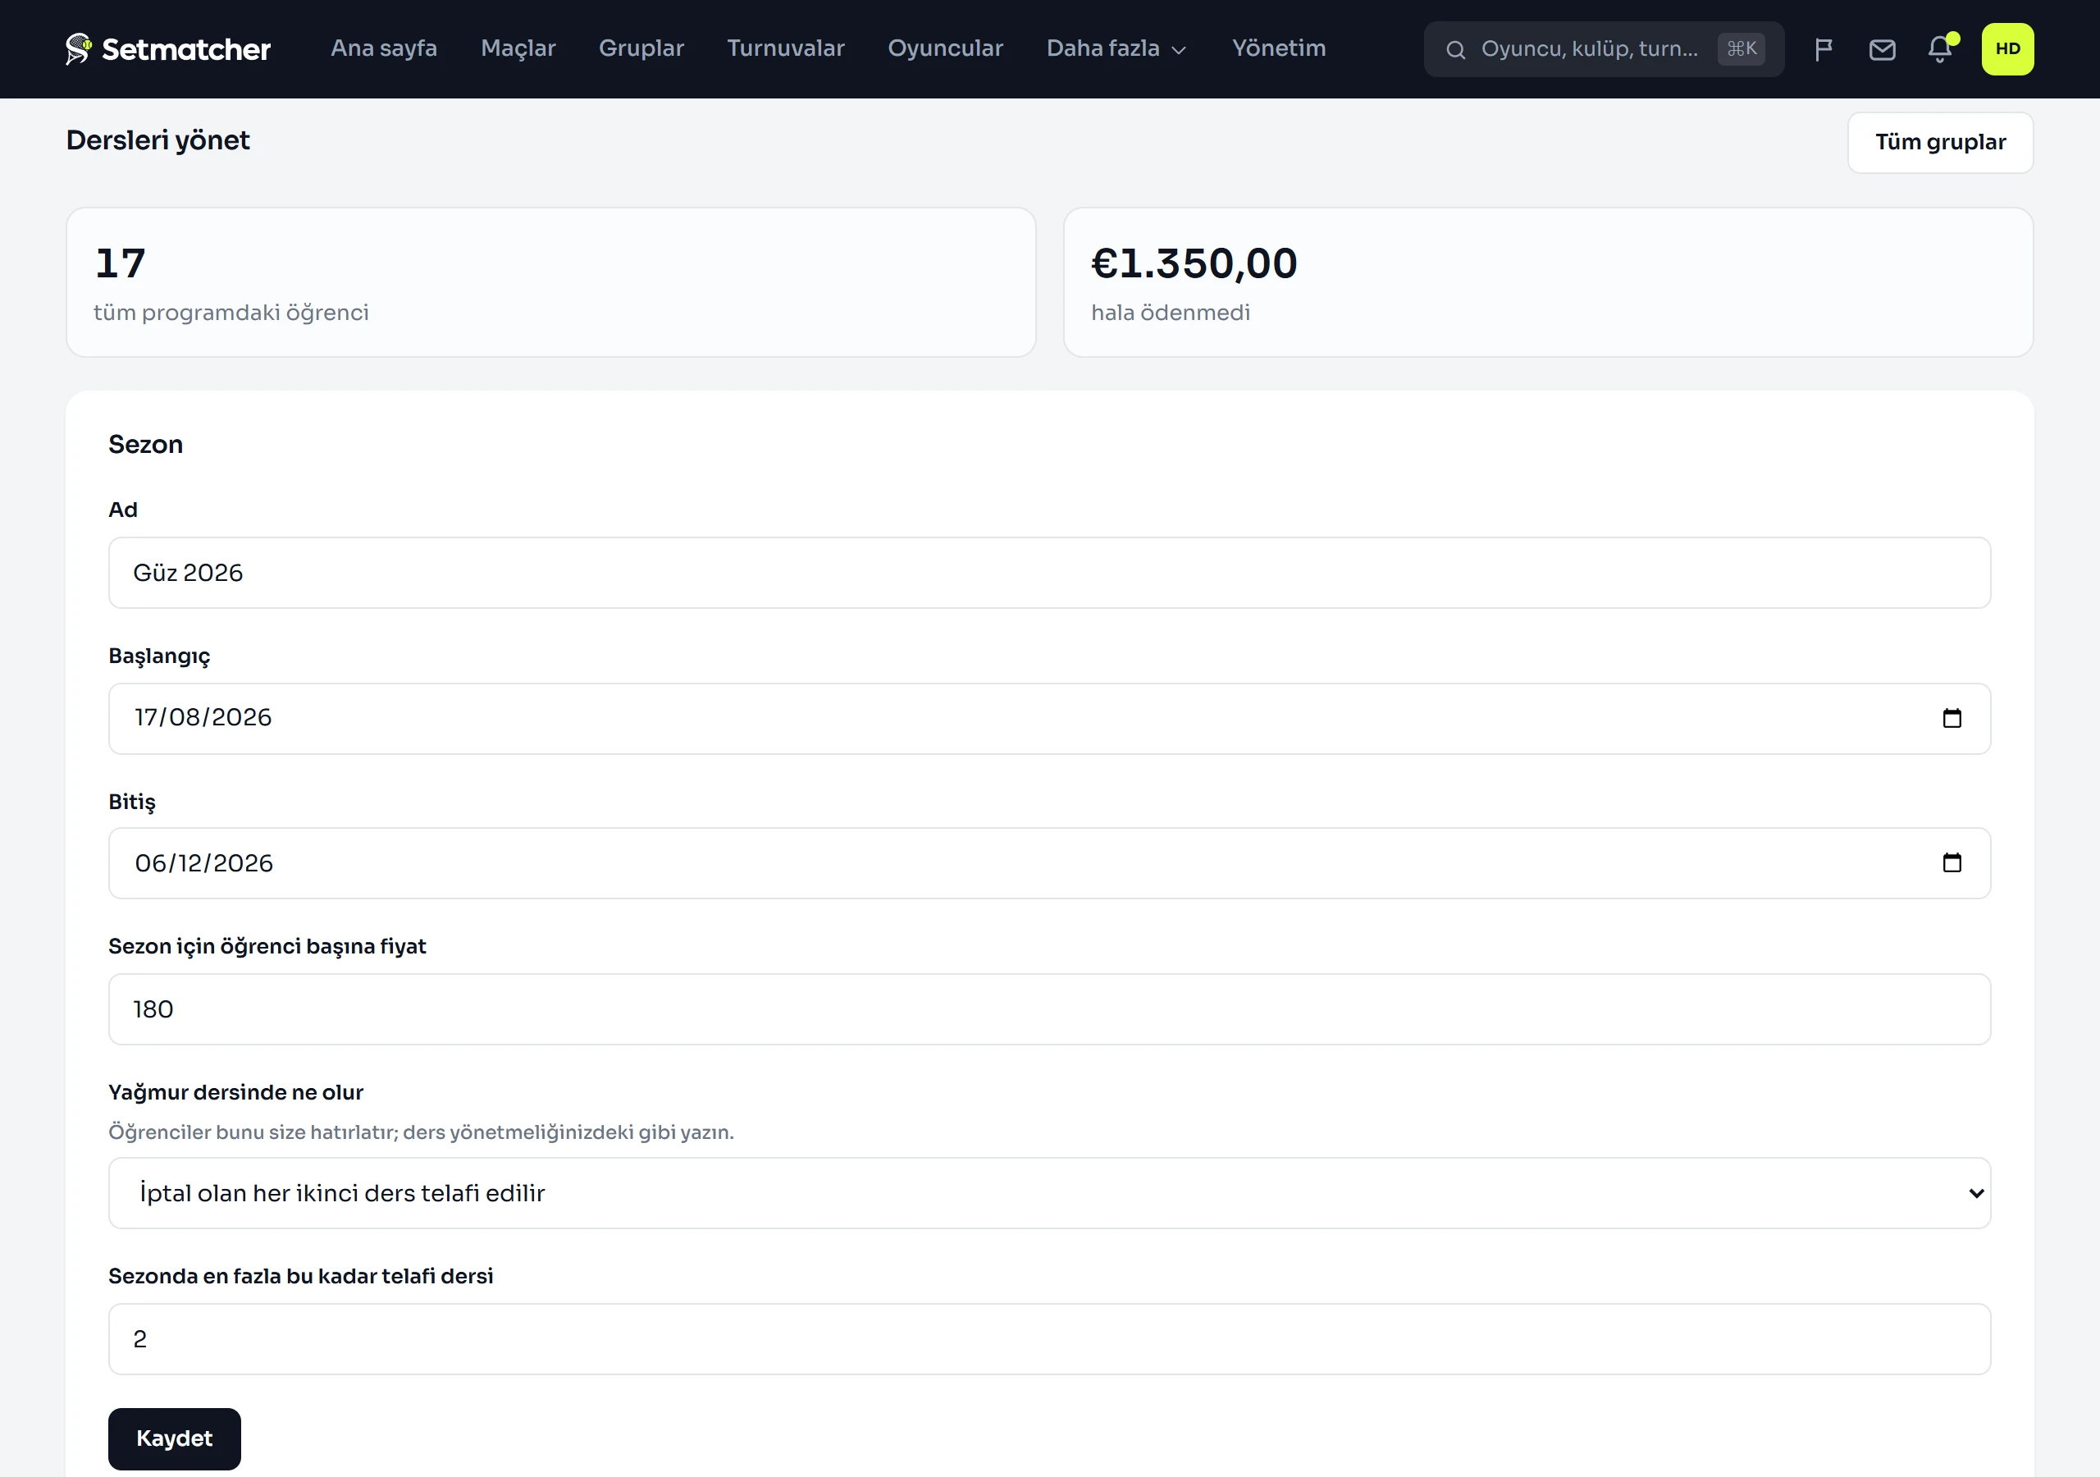Go to Yönetim section
Image resolution: width=2100 pixels, height=1477 pixels.
[x=1279, y=48]
